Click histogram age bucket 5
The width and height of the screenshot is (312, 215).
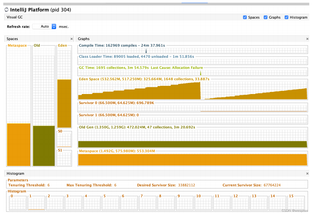tap(111, 203)
